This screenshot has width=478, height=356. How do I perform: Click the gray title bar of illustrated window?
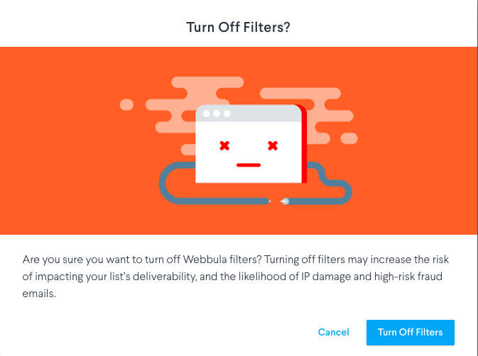tap(249, 113)
